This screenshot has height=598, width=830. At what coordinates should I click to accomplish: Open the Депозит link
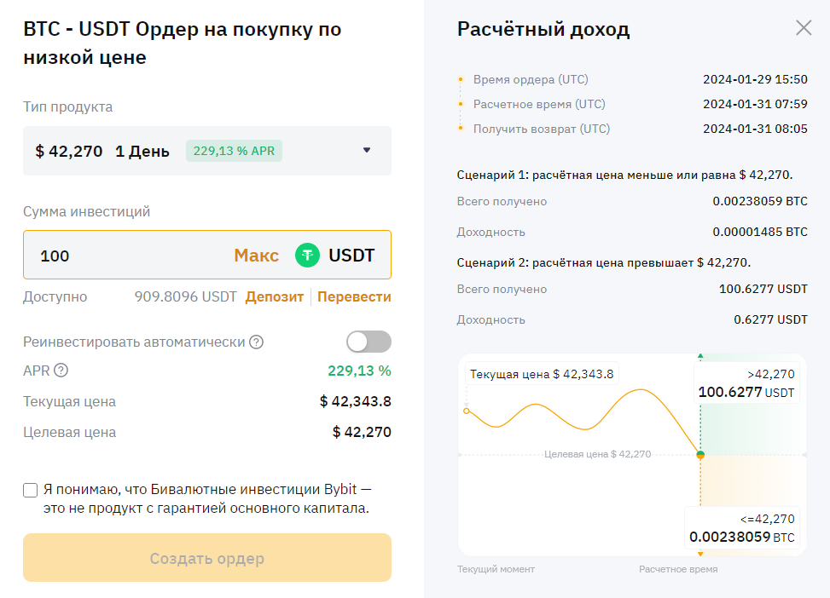274,296
